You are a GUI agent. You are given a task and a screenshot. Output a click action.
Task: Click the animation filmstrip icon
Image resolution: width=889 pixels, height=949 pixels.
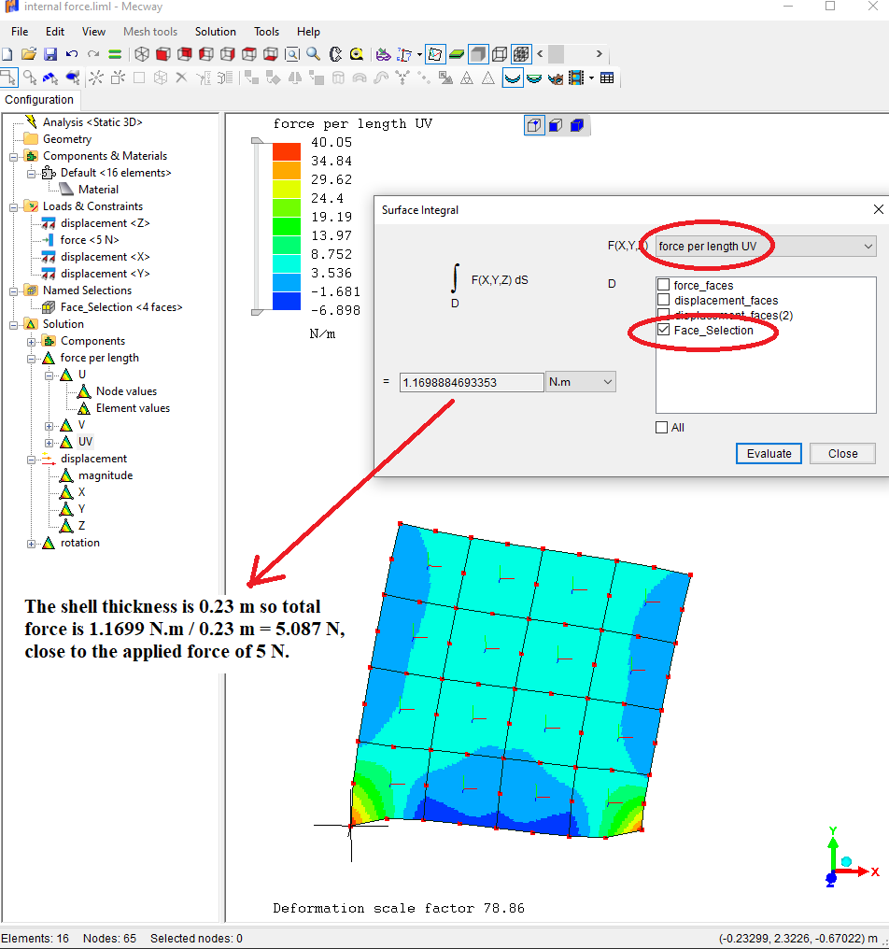tap(576, 78)
